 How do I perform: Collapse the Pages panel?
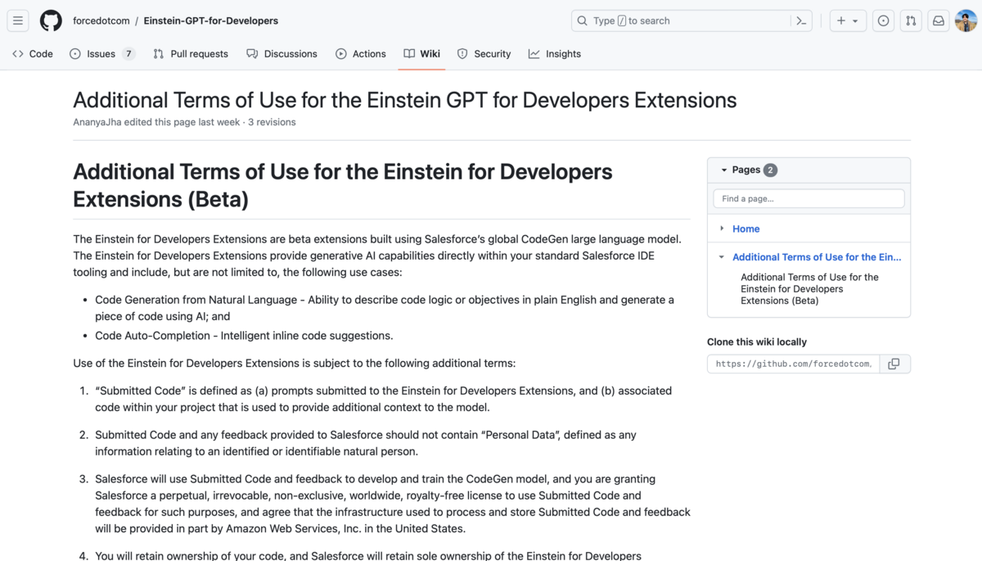723,170
